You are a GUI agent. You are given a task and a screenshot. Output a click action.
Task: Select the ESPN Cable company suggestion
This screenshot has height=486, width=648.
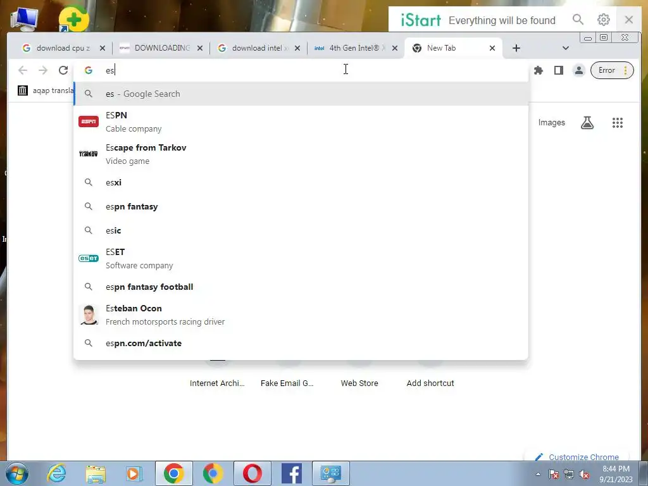pos(301,122)
